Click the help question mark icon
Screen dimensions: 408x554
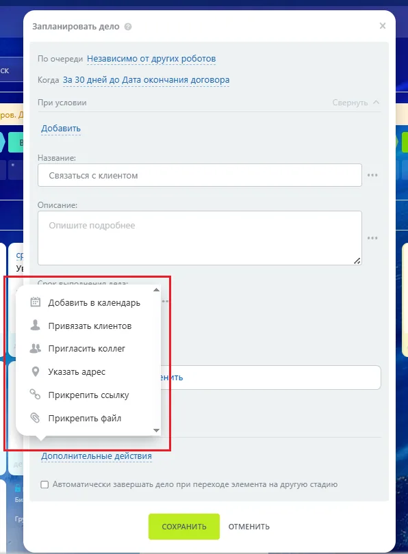pos(128,27)
